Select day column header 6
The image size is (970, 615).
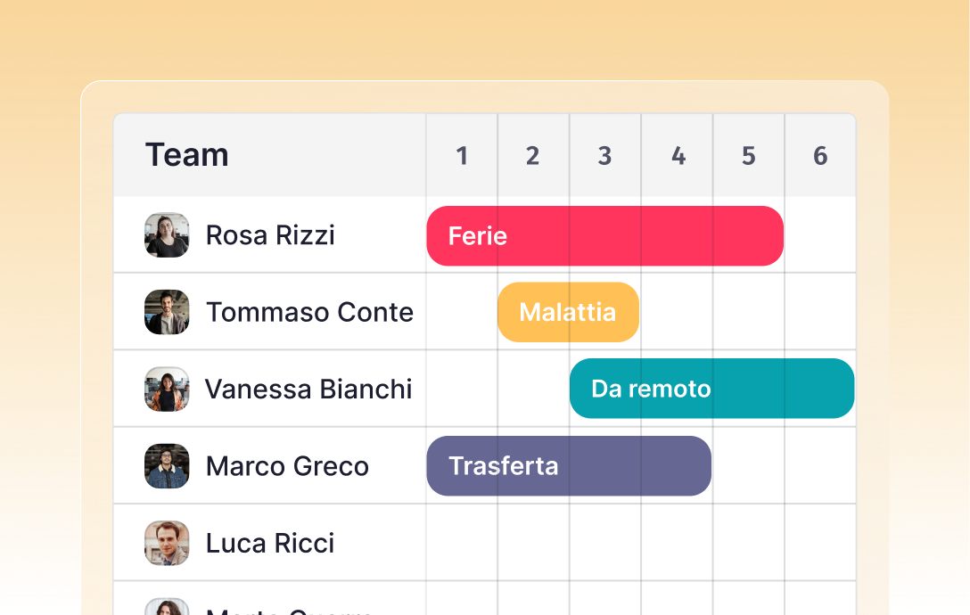point(819,155)
